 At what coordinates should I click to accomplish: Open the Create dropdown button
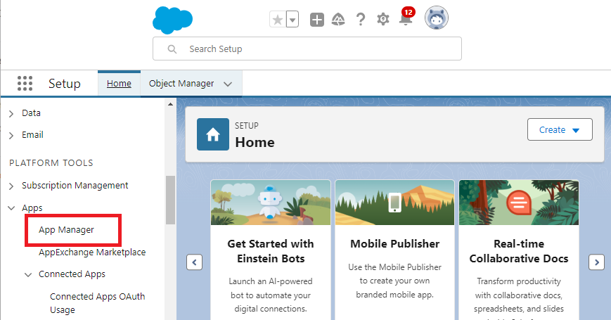click(x=560, y=130)
